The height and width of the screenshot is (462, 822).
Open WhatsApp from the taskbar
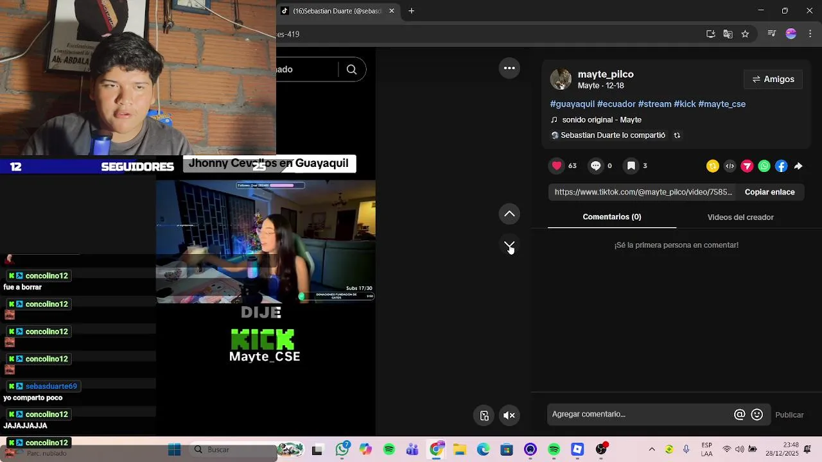342,450
